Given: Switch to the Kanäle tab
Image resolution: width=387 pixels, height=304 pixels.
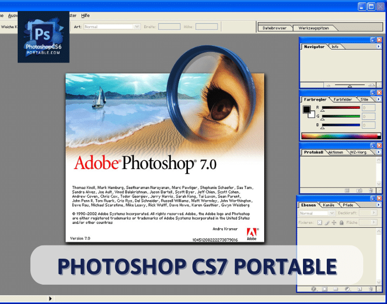Looking at the screenshot, I should click(328, 205).
